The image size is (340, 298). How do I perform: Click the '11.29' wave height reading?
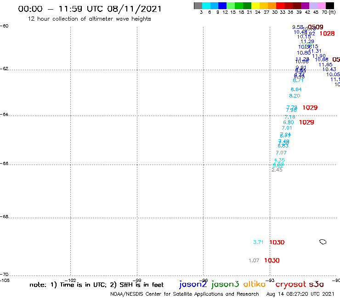coord(307,41)
